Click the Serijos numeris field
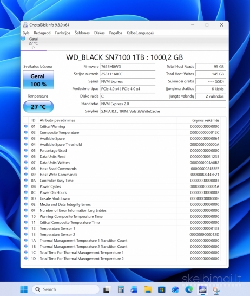Screen dimensions: 250x296 pyautogui.click(x=127, y=74)
